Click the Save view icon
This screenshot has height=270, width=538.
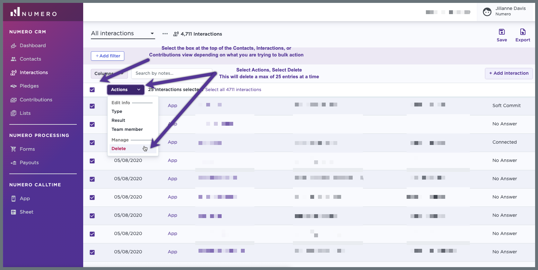click(x=502, y=32)
